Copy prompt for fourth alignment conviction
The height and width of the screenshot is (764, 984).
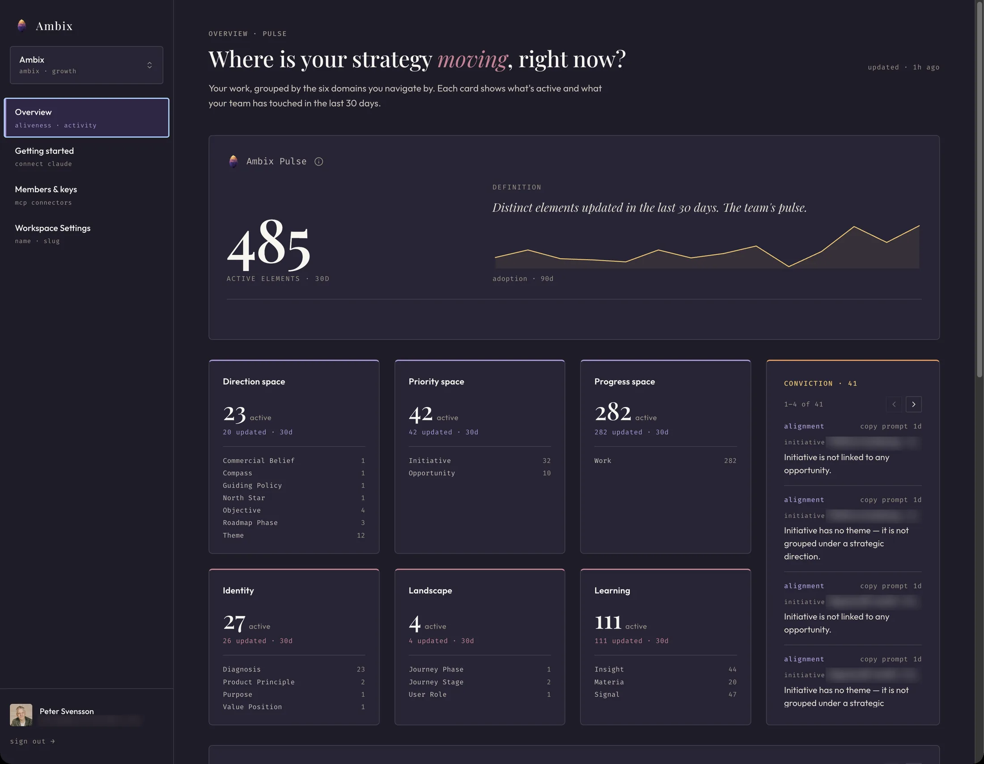[x=883, y=659]
